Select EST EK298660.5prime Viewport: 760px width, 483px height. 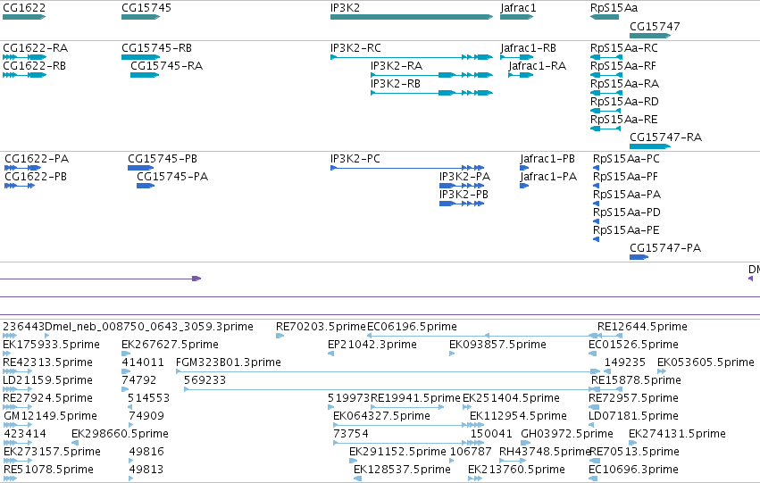click(x=120, y=435)
